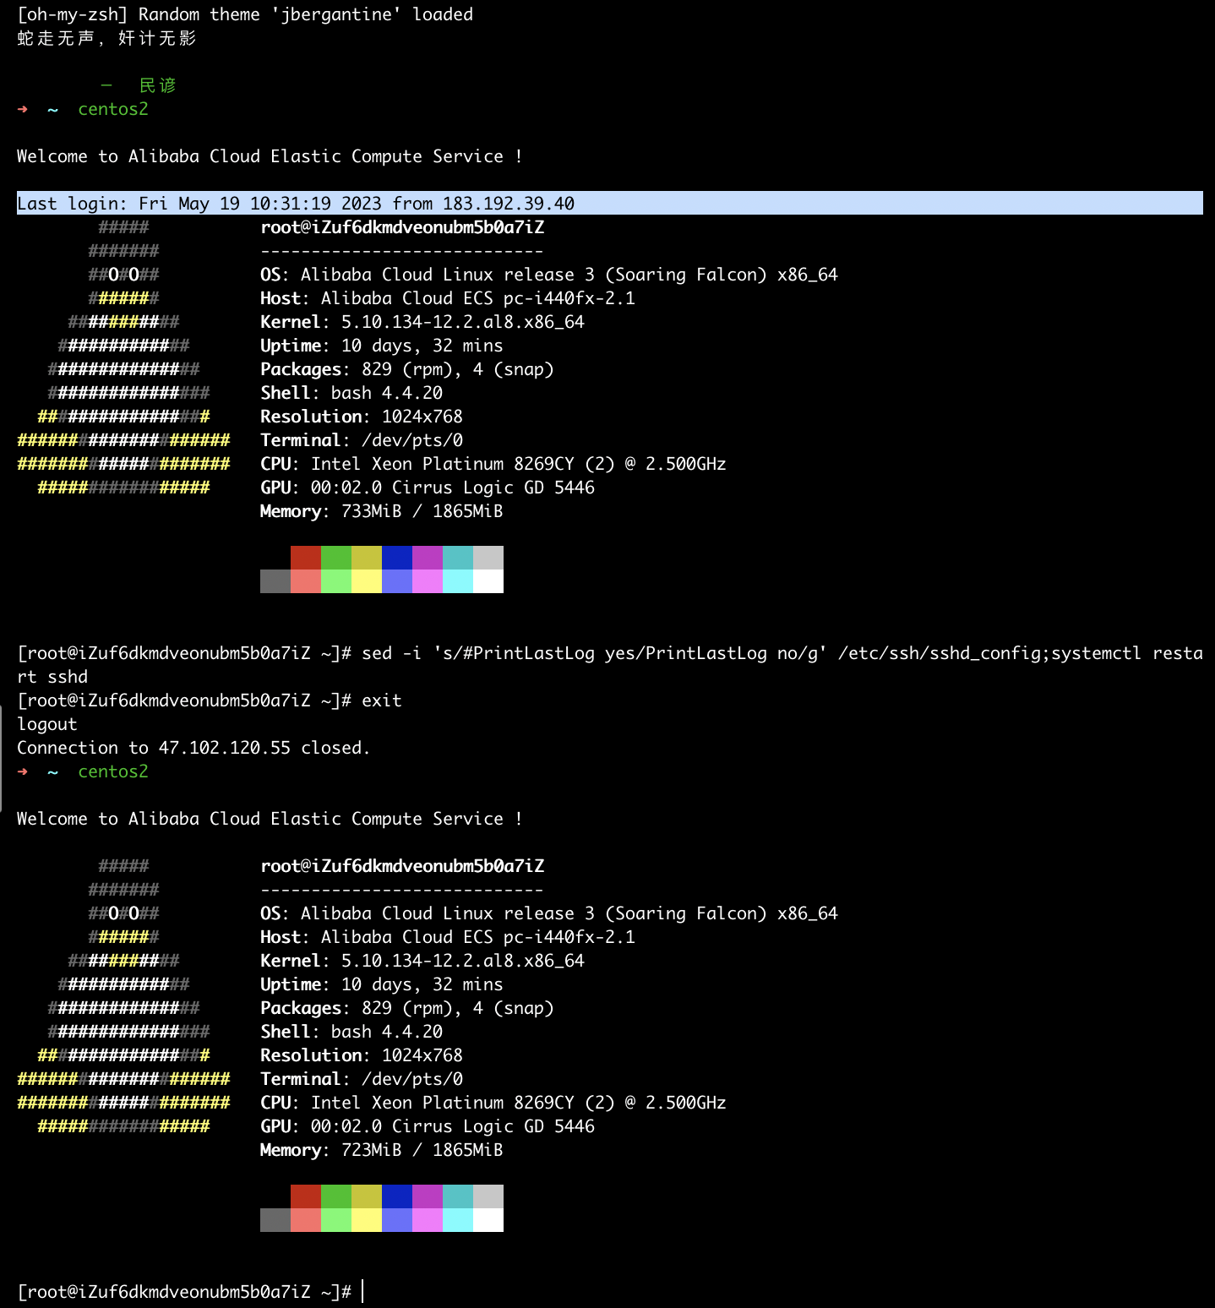Click the magenta swatch in the last neofetch palette

point(427,1196)
